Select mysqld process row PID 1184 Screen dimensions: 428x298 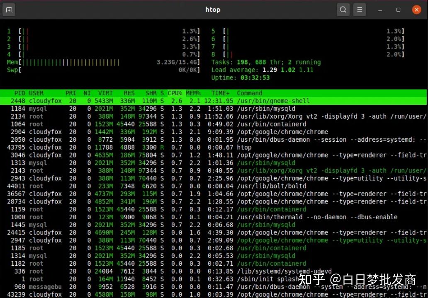click(214, 109)
